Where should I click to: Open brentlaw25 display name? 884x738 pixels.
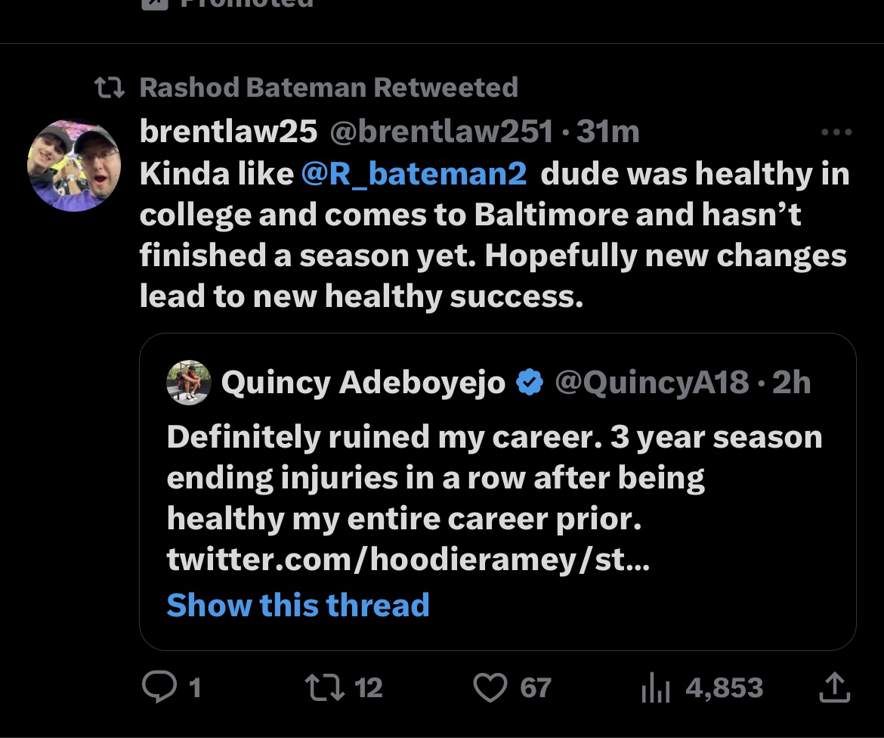point(228,132)
